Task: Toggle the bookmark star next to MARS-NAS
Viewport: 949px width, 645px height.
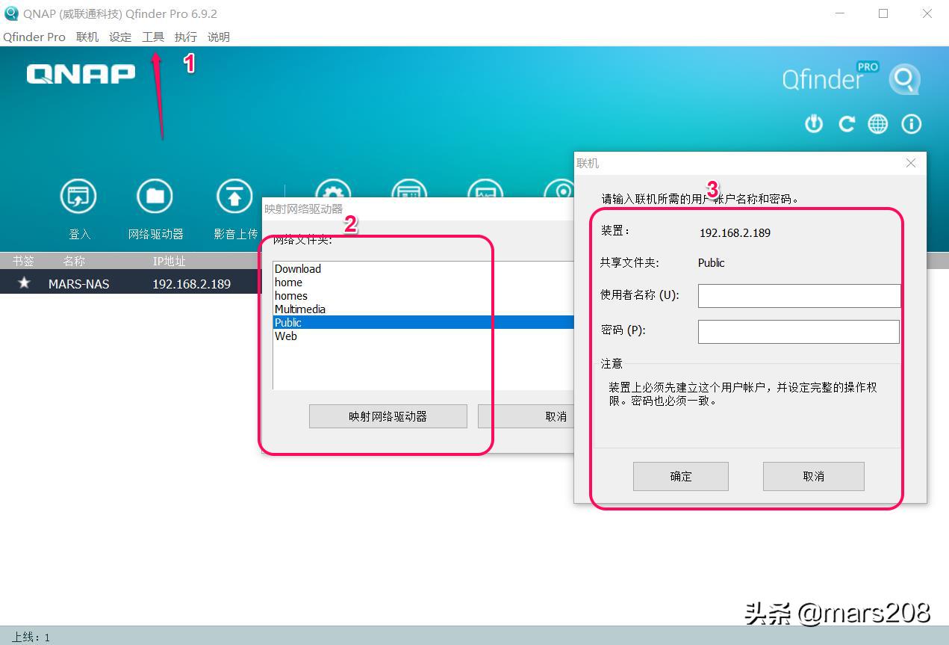Action: (x=24, y=283)
